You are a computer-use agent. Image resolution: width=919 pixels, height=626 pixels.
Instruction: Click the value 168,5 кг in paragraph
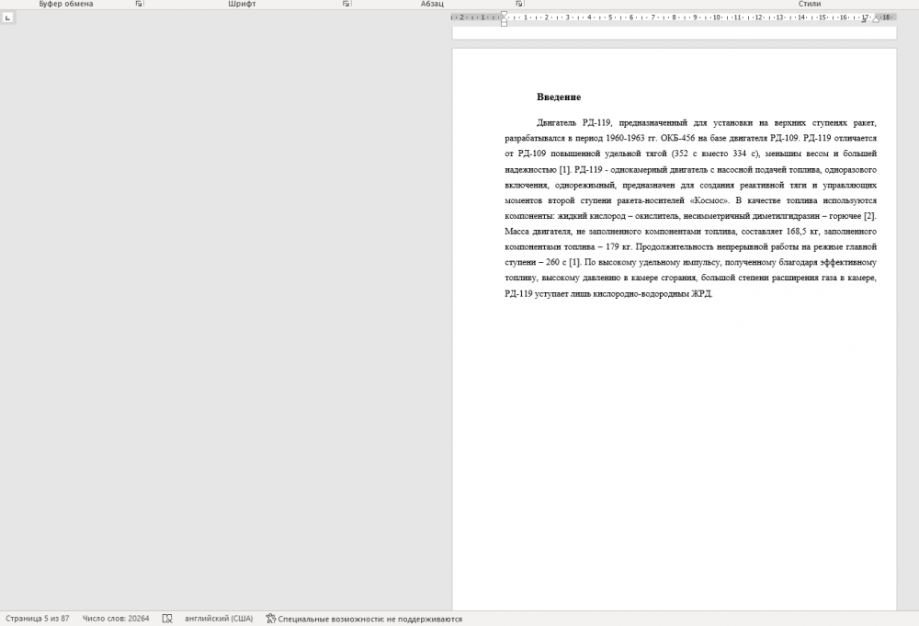802,232
